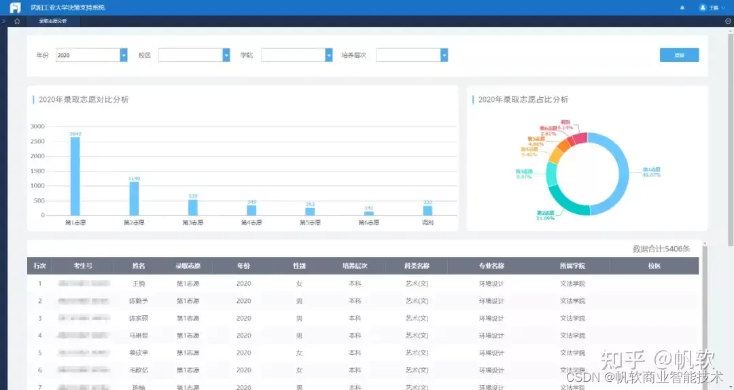Click the 行次 column header

(40, 266)
